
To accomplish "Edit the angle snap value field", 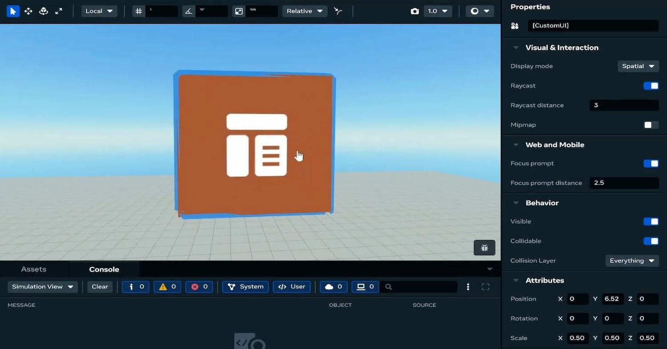I will [212, 11].
